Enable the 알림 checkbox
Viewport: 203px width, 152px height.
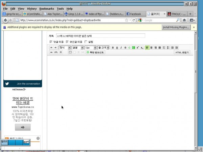click(x=86, y=42)
